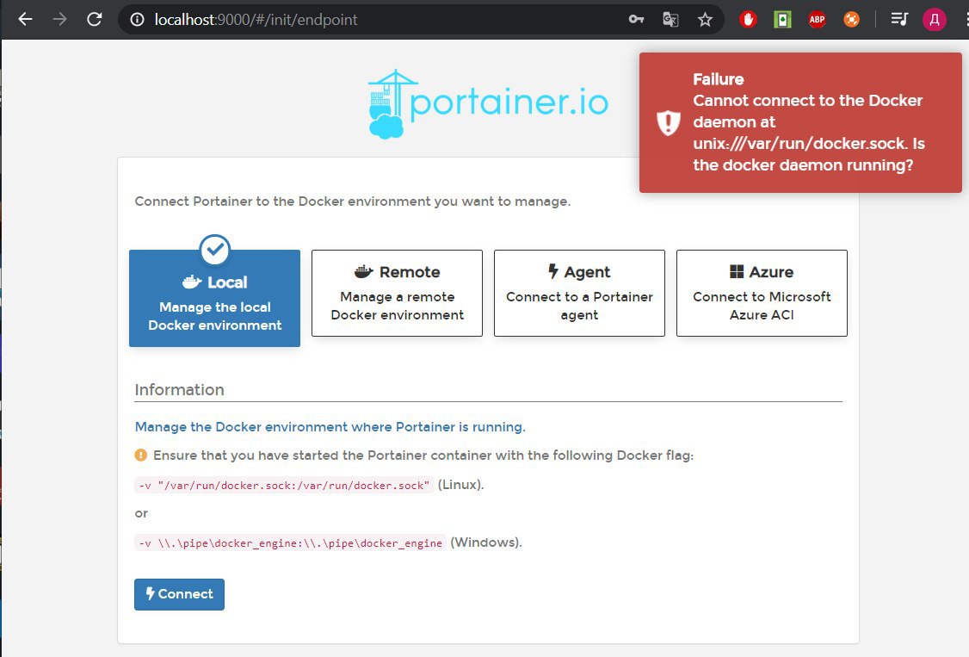Go back with the browser back arrow
This screenshot has width=969, height=657.
tap(25, 19)
